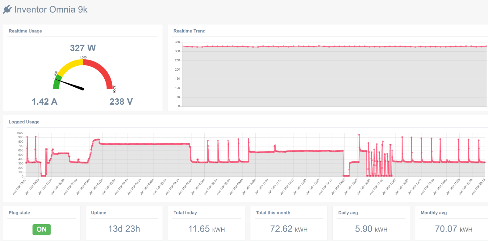The height and width of the screenshot is (241, 488).
Task: Select the Realtime Usage panel heading
Action: tap(25, 31)
